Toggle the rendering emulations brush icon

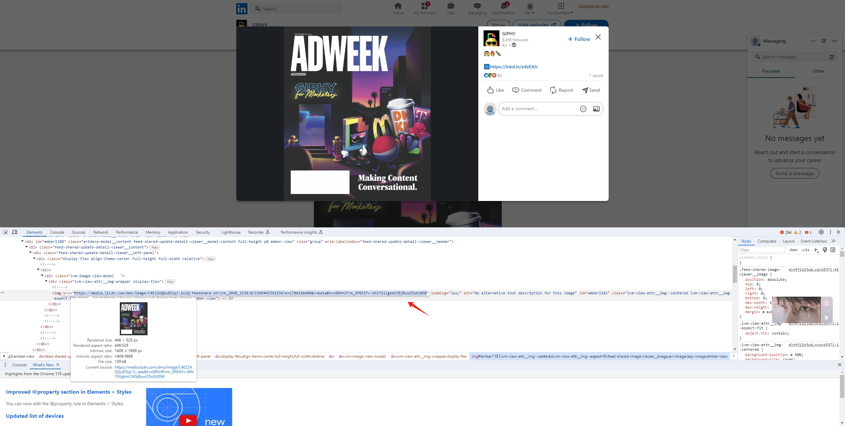coord(825,250)
